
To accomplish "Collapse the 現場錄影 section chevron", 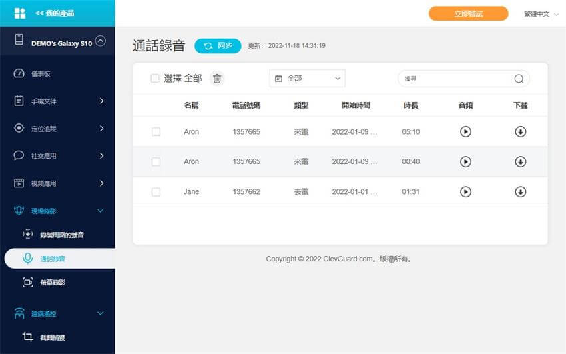I will 101,211.
